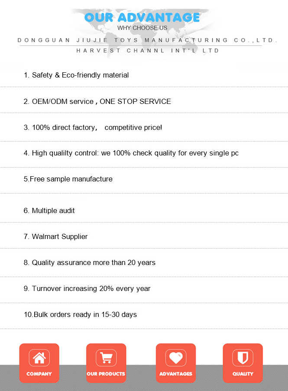Click the Quality shield icon
Screen dimensions: 288x391
(x=243, y=358)
